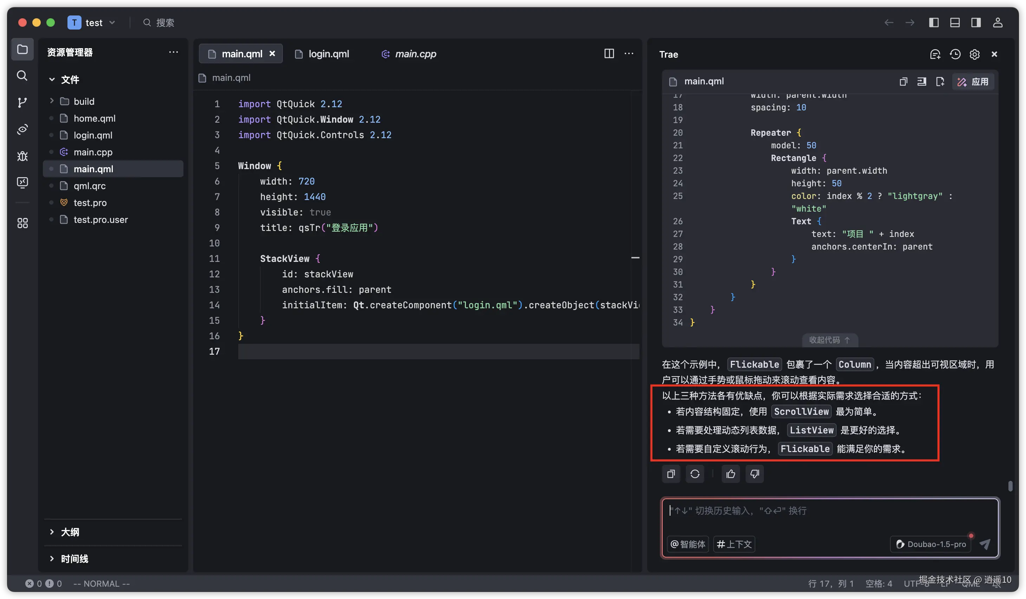Open the source control sidebar icon
The image size is (1026, 599).
[x=22, y=102]
